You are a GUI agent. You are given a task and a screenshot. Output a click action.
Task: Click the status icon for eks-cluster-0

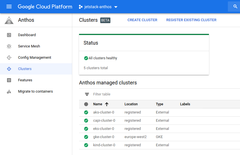point(86,129)
